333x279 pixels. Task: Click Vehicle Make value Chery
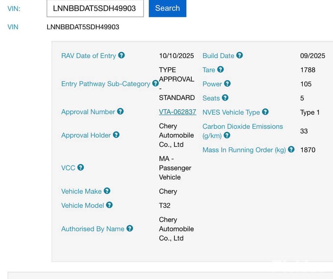(168, 191)
